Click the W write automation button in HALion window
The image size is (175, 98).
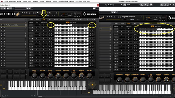(5, 8)
